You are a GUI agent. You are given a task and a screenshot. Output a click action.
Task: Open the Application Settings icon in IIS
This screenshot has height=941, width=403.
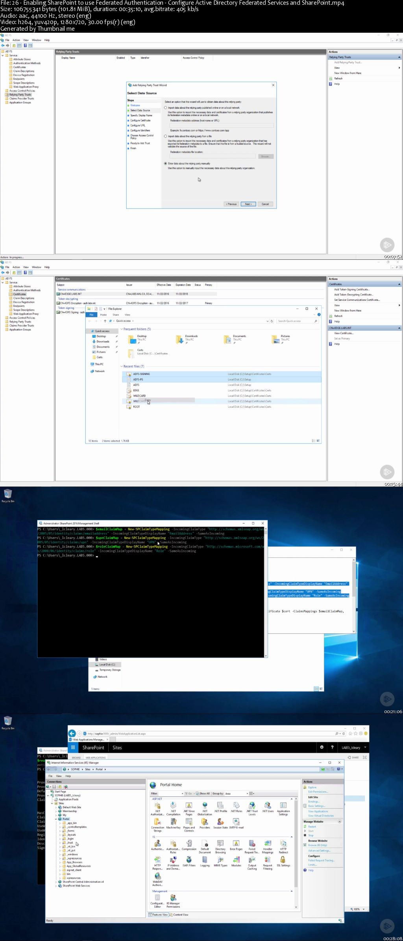click(283, 809)
